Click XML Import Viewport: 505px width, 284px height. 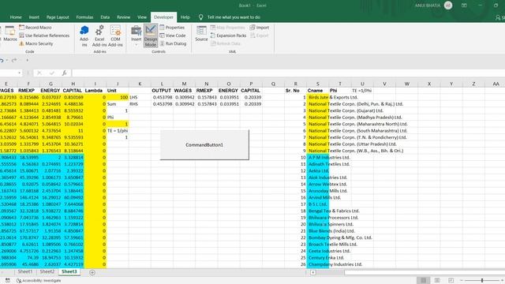click(x=260, y=28)
